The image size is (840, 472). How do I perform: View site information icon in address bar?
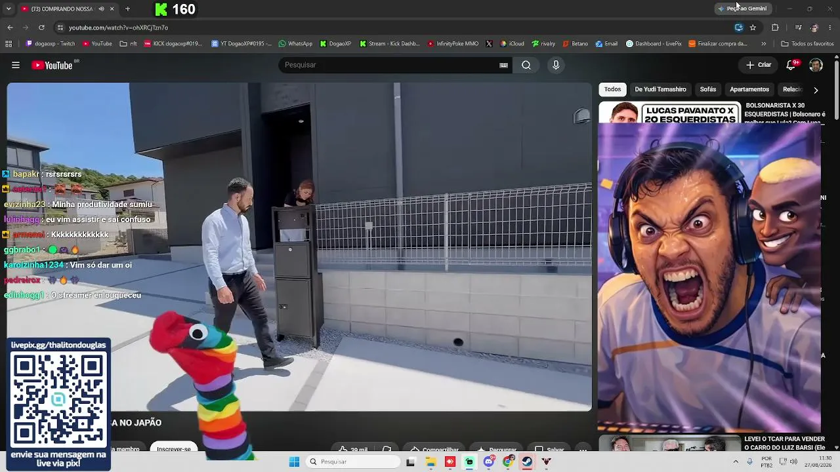pos(60,28)
